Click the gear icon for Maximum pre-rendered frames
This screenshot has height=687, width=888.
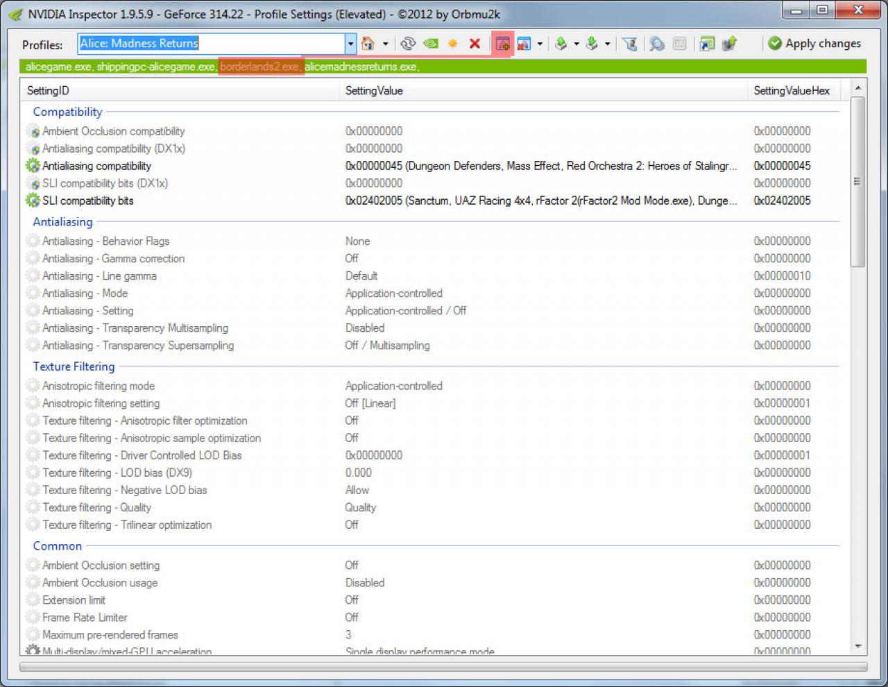point(33,635)
